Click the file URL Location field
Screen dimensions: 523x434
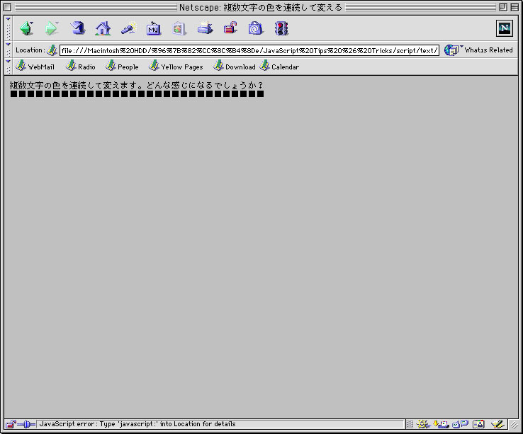coord(249,50)
